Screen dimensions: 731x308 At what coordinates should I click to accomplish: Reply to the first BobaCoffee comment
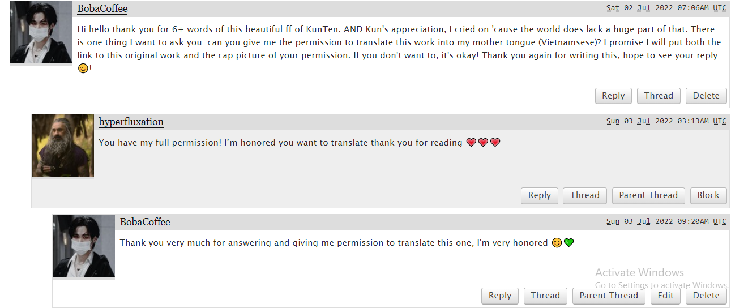coord(613,96)
